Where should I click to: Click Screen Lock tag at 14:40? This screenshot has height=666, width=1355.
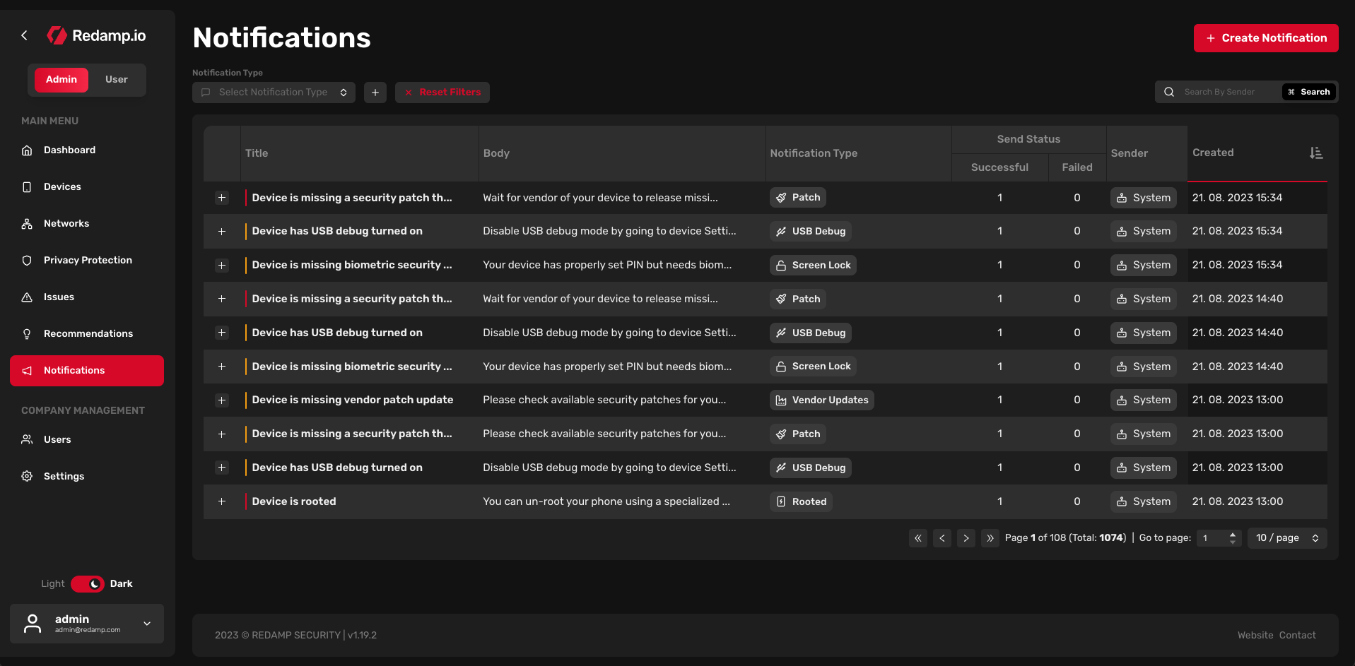(813, 367)
